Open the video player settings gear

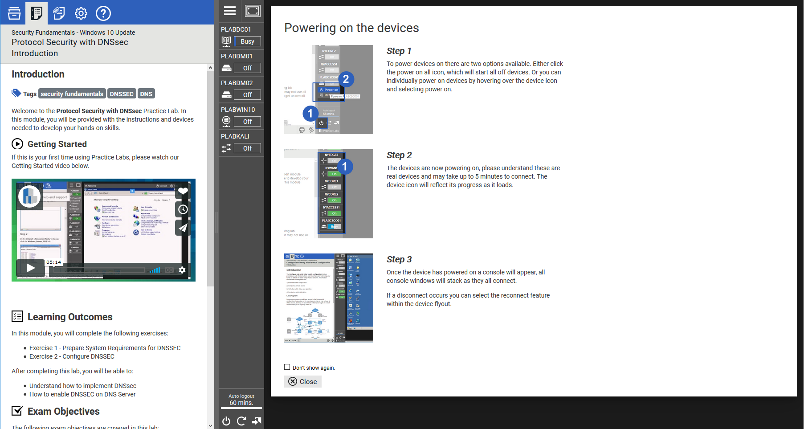pos(182,270)
